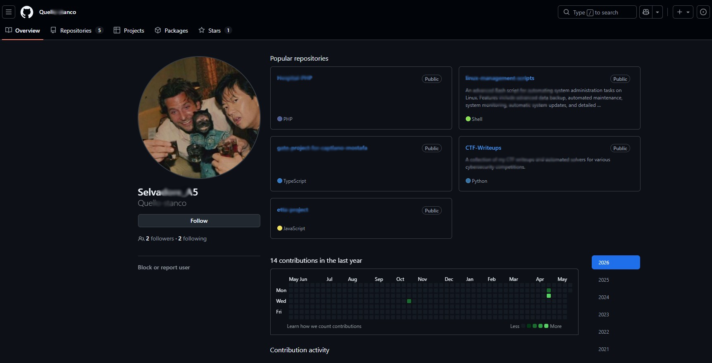Open the CTF-Writeups repository
Screen dimensions: 712x363
tap(483, 148)
